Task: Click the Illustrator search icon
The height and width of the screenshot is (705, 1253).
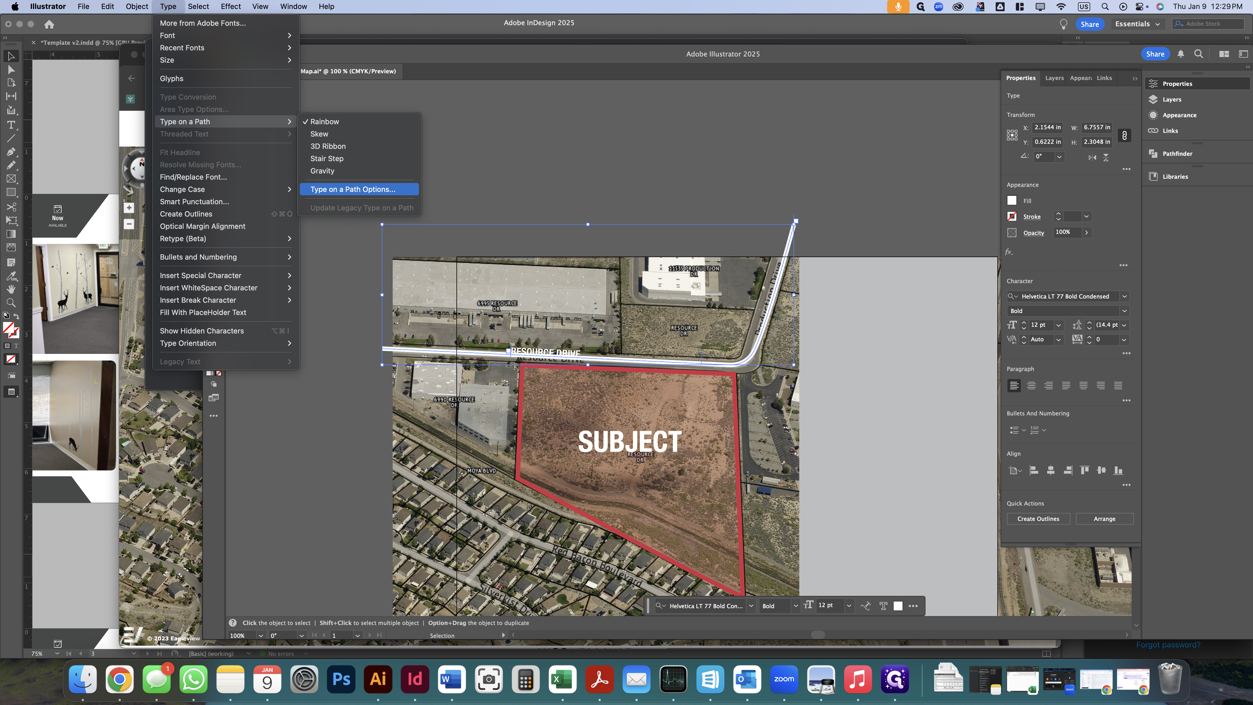Action: click(1198, 54)
